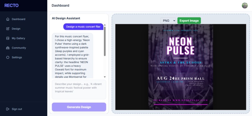Click the Settings gear icon
This screenshot has width=252, height=116.
pyautogui.click(x=8, y=57)
